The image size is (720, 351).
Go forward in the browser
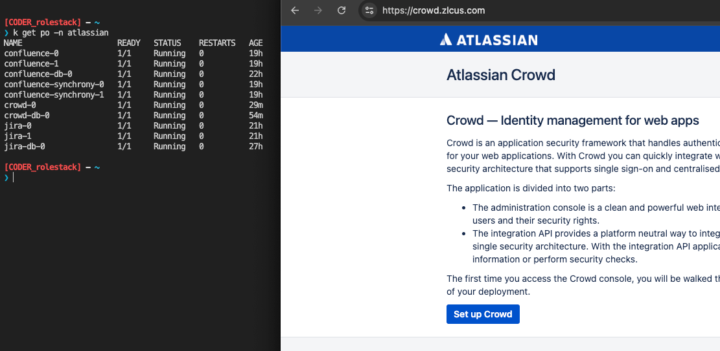tap(318, 10)
